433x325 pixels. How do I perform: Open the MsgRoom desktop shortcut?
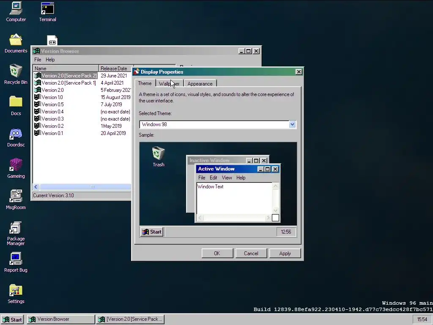point(16,199)
